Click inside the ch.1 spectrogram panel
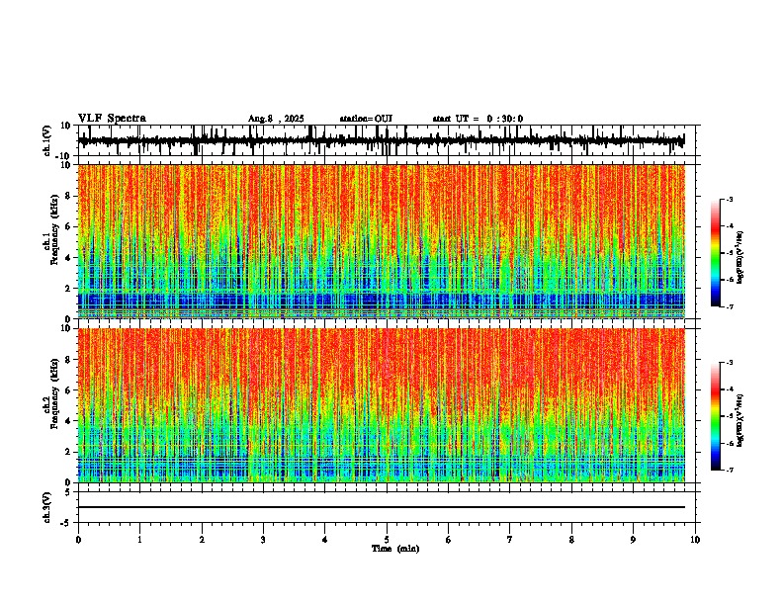This screenshot has width=783, height=605. point(382,241)
